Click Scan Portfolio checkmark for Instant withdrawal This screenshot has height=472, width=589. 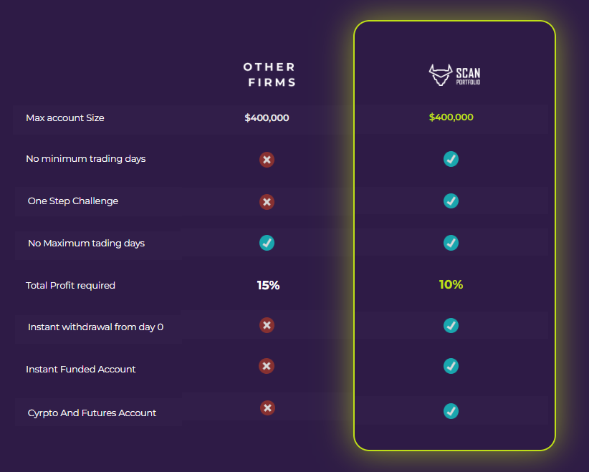(451, 326)
